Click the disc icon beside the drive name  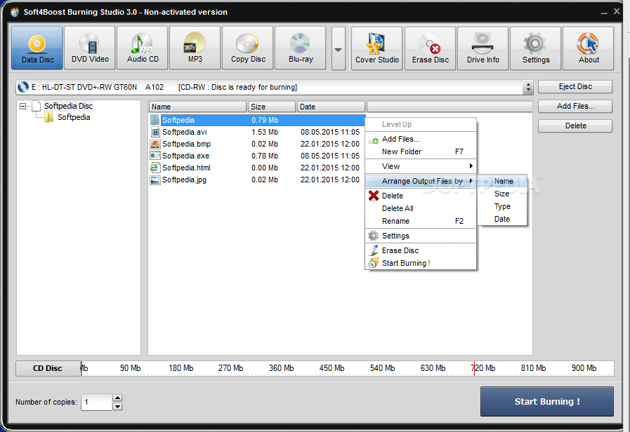pyautogui.click(x=23, y=87)
